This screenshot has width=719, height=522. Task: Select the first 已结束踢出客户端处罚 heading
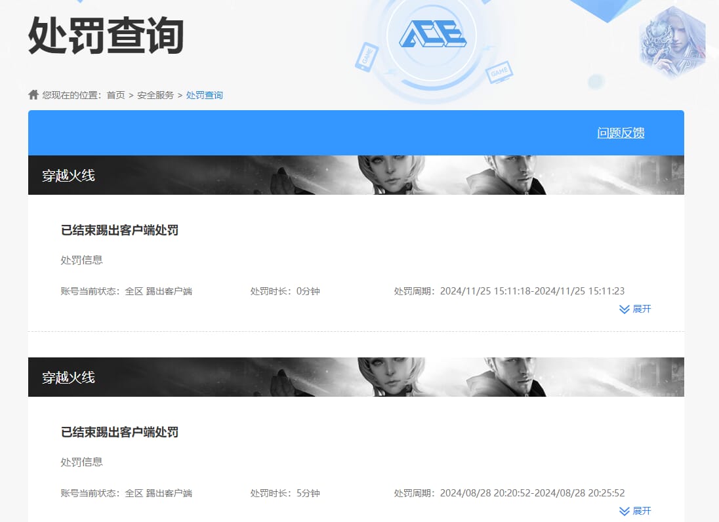pyautogui.click(x=119, y=230)
